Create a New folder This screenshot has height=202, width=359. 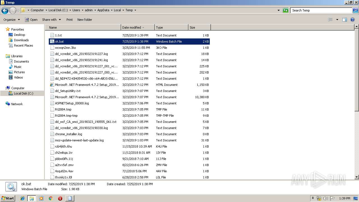tap(85, 20)
